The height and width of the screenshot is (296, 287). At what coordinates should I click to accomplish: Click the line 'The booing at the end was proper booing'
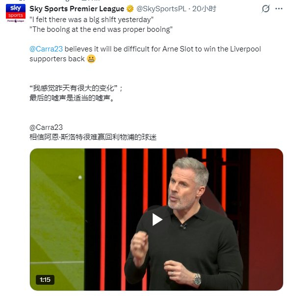tap(101, 29)
